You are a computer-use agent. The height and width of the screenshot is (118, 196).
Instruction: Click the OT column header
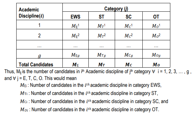click(x=156, y=16)
